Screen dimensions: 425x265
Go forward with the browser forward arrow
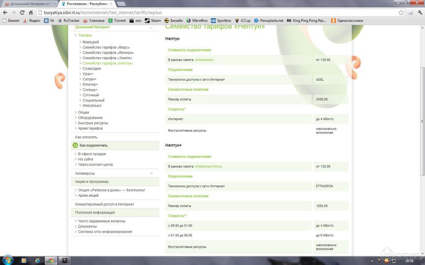[14, 12]
